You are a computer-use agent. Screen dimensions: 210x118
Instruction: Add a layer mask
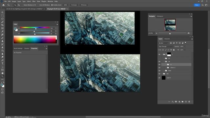tap(176, 102)
